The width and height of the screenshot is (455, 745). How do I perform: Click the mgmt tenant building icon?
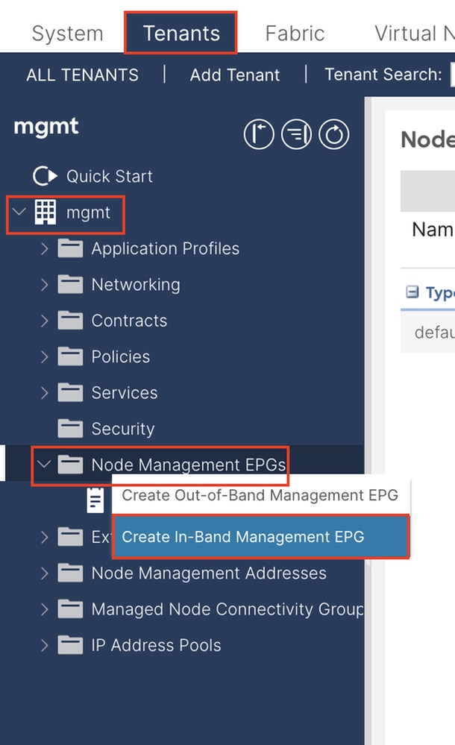point(45,213)
